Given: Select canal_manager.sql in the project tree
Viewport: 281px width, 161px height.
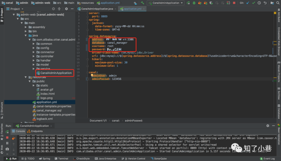Looking at the screenshot, I should [49, 110].
